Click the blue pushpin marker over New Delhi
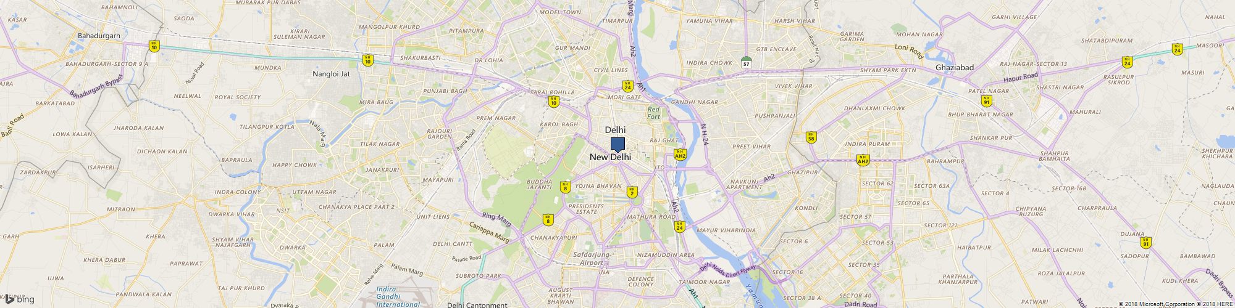The width and height of the screenshot is (1235, 308). click(617, 145)
